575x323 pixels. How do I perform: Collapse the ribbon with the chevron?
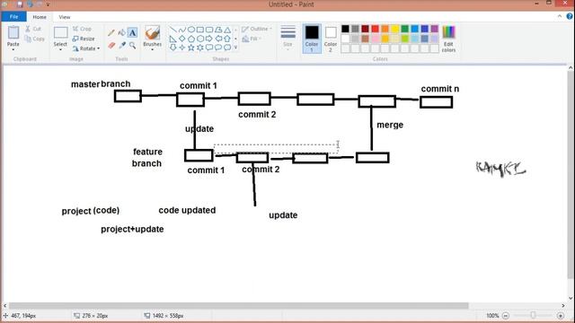560,16
